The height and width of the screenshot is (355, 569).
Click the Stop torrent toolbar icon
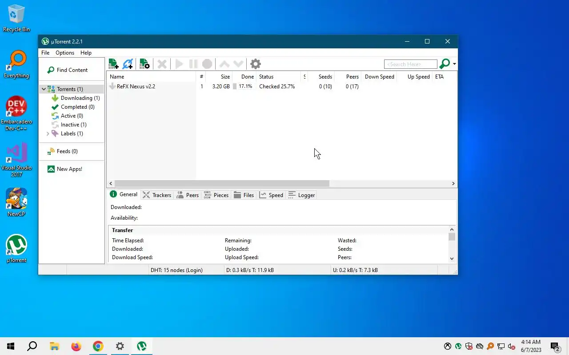pos(207,64)
